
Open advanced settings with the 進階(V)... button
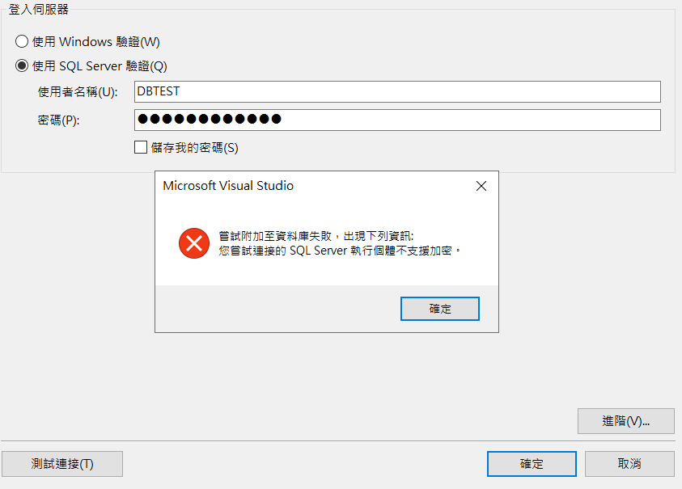pyautogui.click(x=626, y=421)
